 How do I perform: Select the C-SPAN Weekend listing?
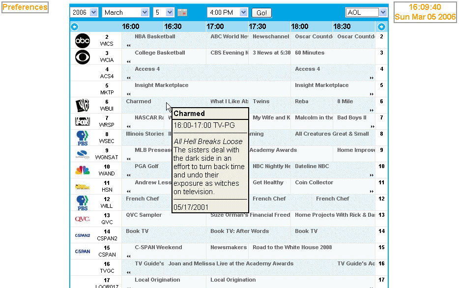click(x=158, y=247)
